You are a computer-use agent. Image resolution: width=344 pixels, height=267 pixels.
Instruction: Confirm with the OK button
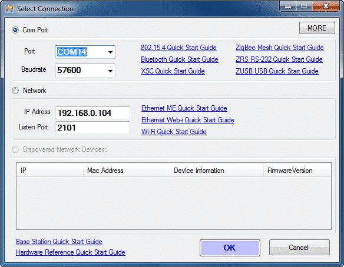click(230, 248)
